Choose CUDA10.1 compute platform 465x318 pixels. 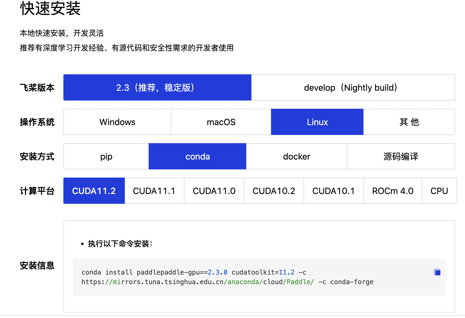[x=334, y=191]
